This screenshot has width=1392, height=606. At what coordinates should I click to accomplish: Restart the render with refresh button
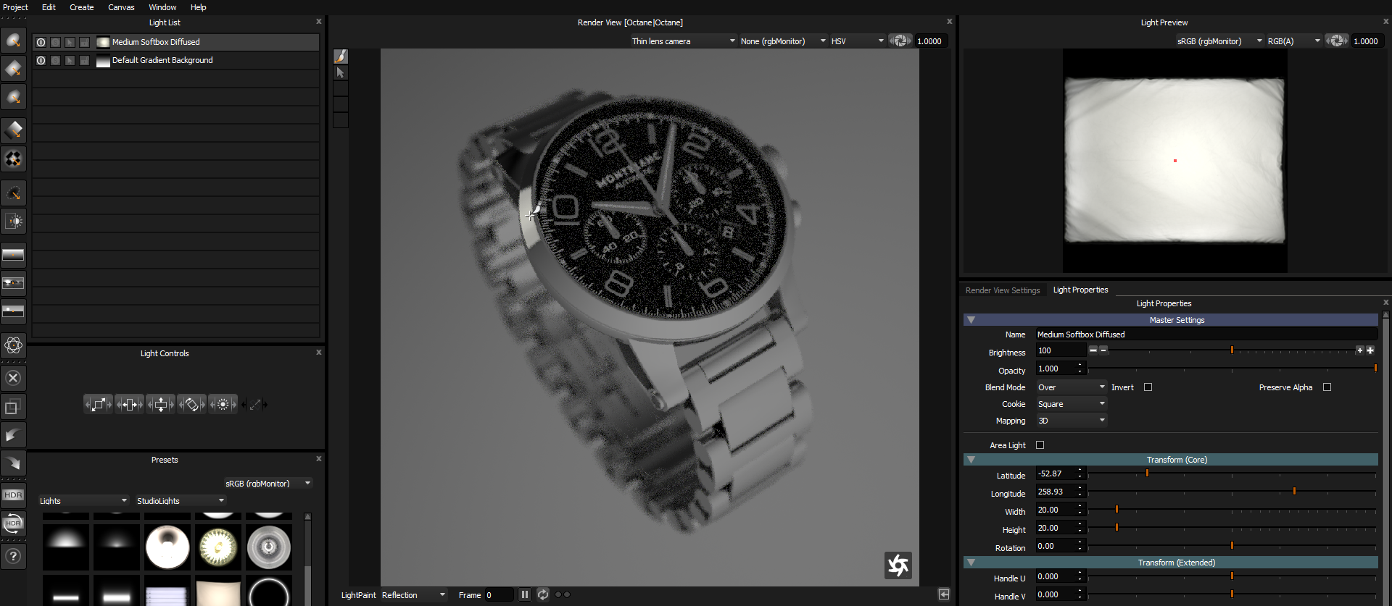pos(543,594)
